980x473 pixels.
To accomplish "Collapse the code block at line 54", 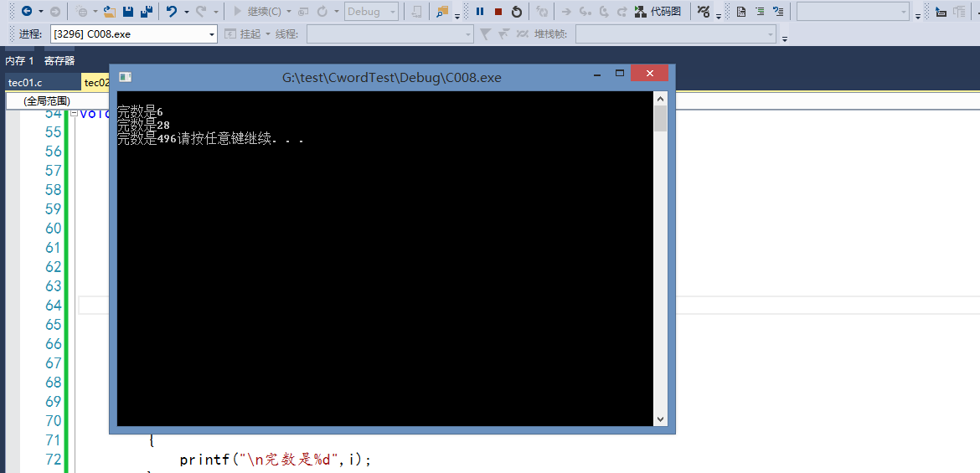I will point(75,113).
